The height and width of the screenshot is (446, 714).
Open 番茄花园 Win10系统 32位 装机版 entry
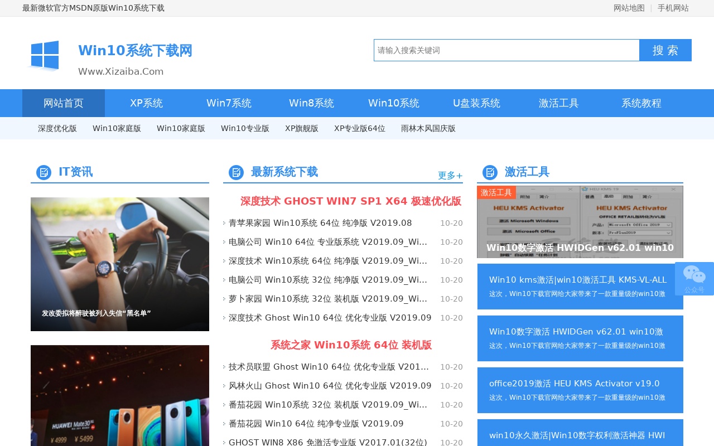328,405
